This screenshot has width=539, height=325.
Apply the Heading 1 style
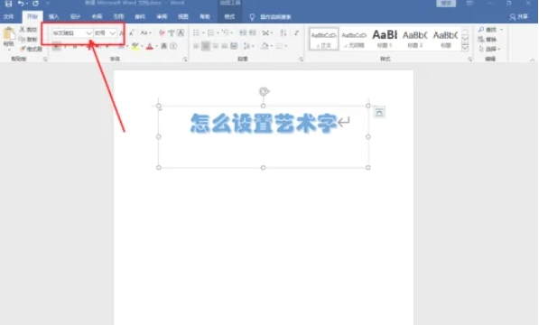(x=385, y=39)
